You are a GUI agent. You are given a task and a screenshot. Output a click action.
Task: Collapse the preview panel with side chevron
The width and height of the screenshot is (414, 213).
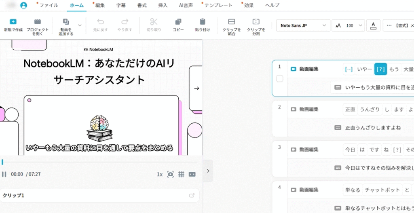[x=208, y=171]
